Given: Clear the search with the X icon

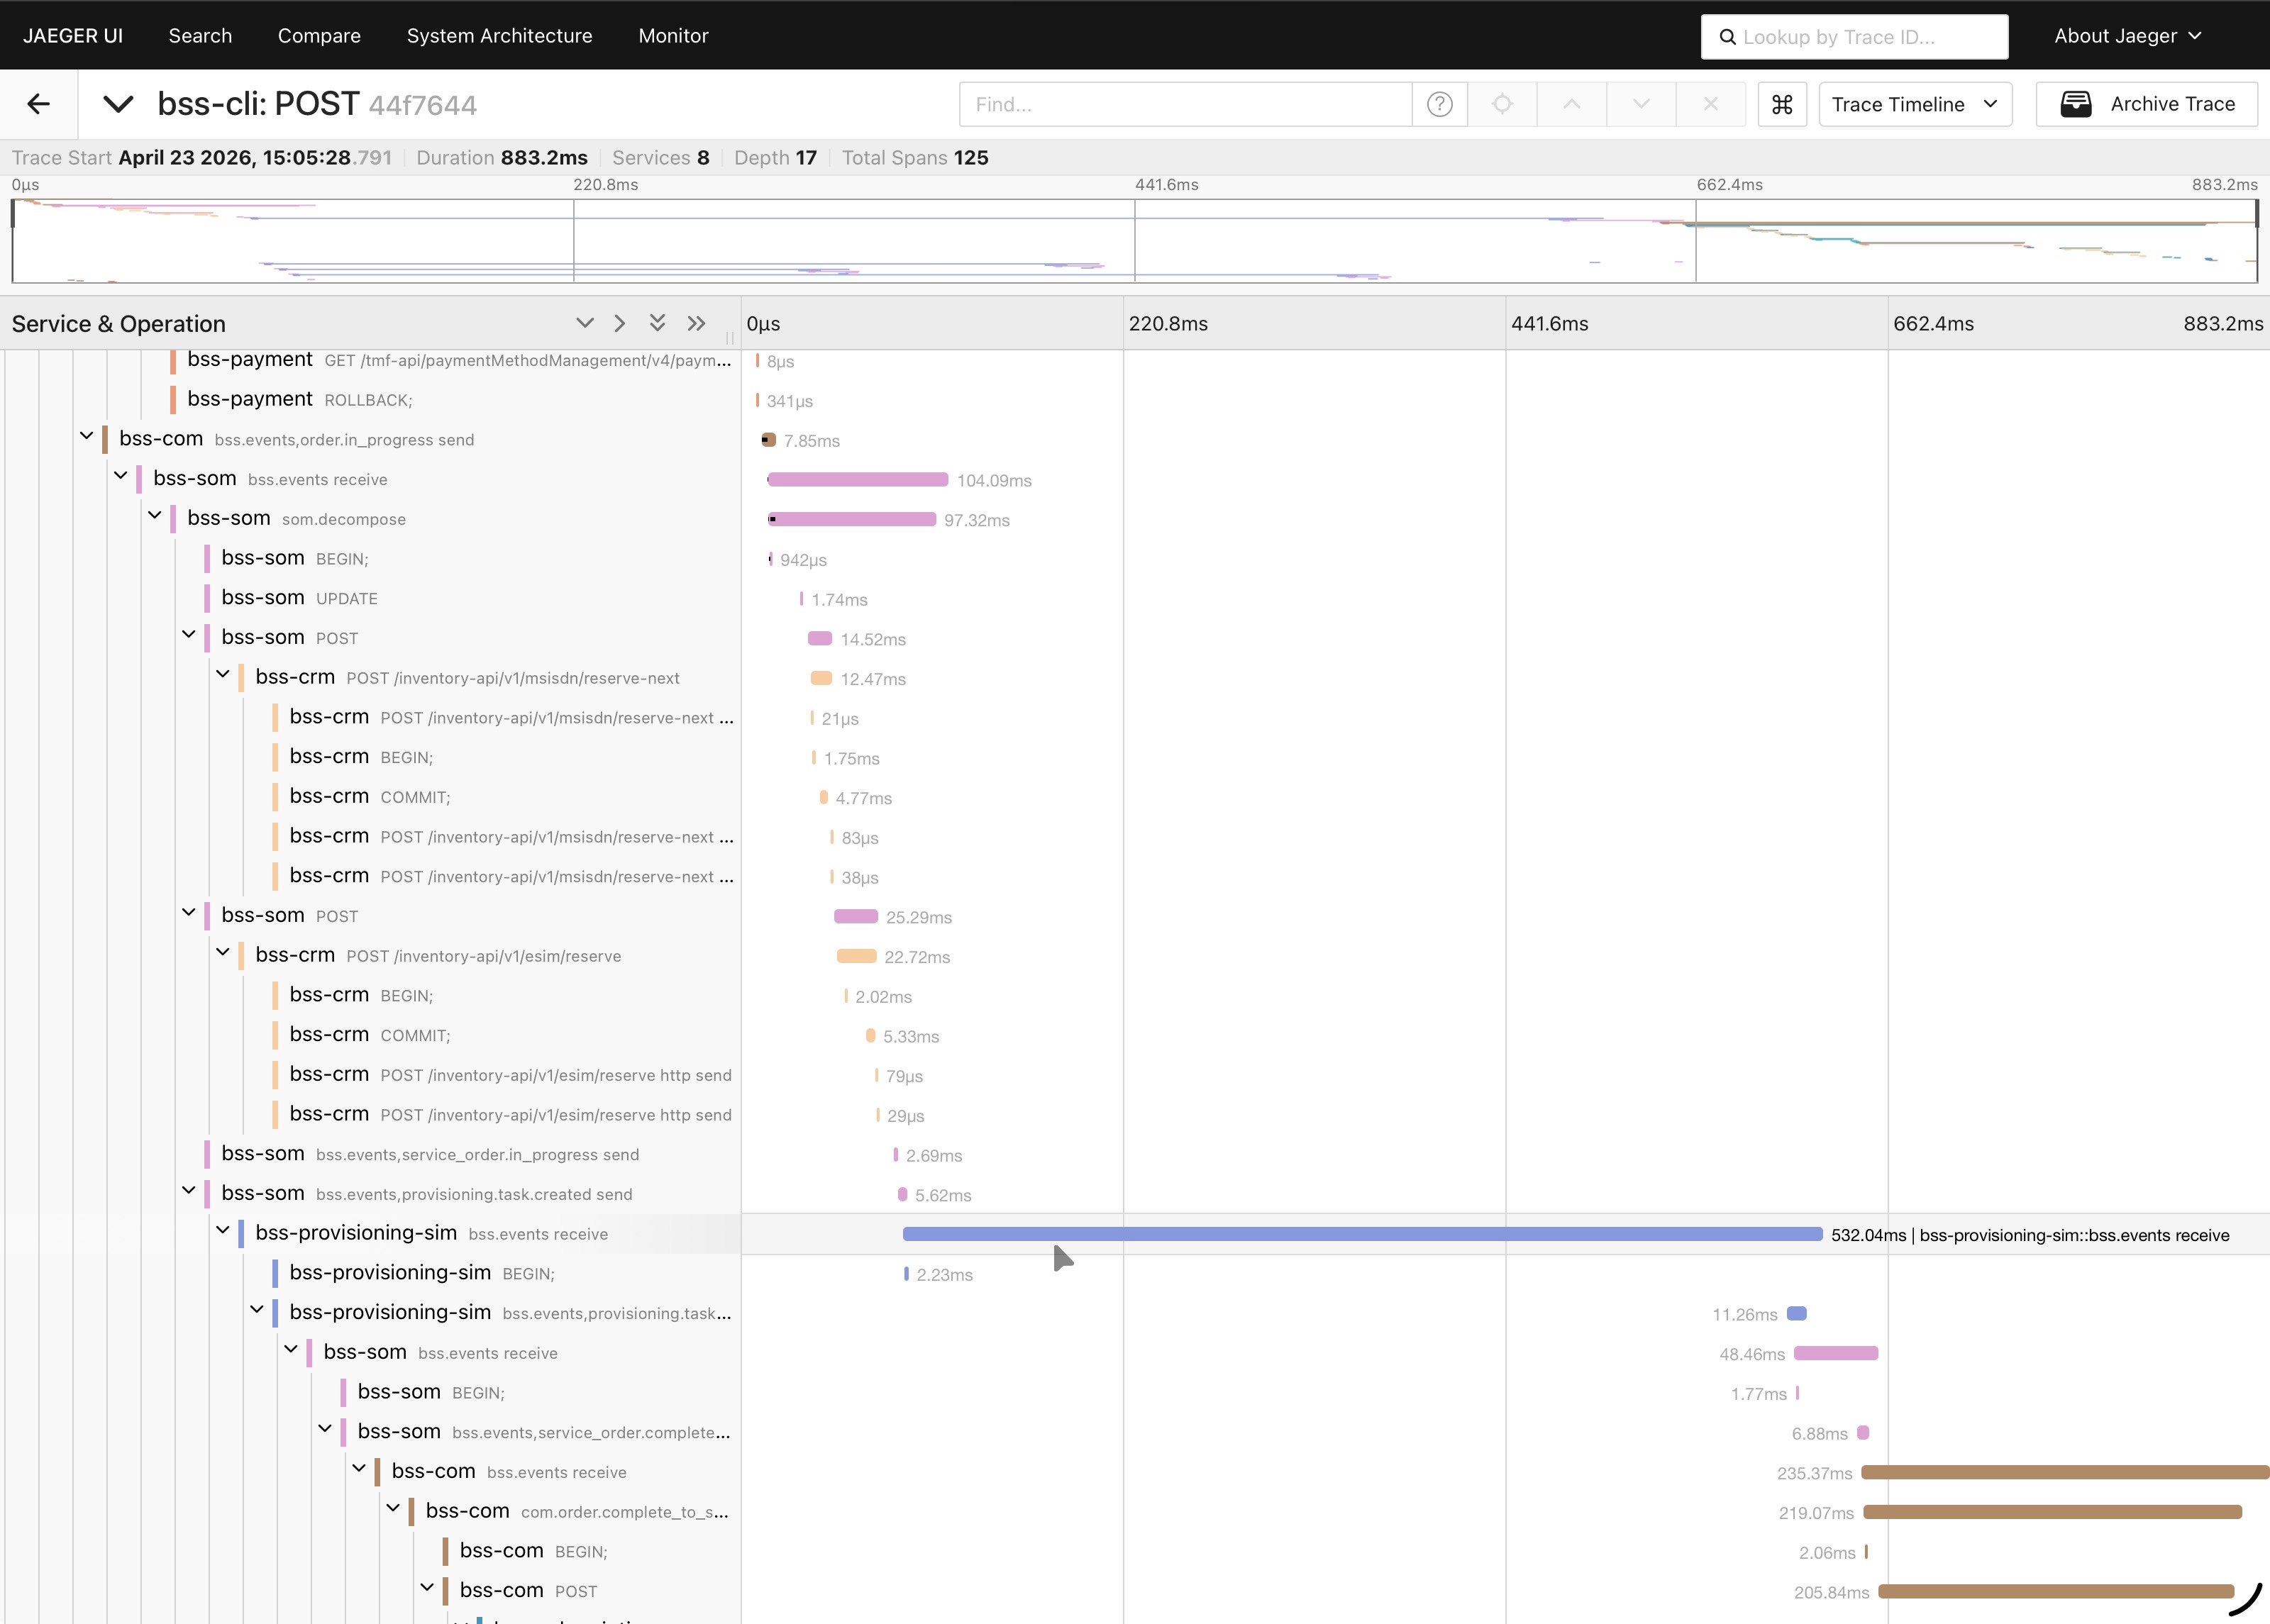Looking at the screenshot, I should (1711, 104).
